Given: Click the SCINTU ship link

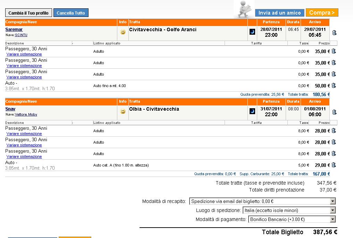Looking at the screenshot, I should (x=21, y=35).
